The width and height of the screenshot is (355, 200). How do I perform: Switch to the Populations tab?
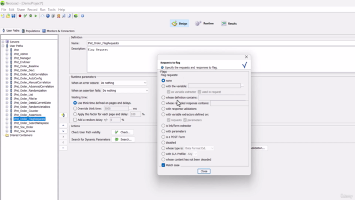tap(31, 31)
